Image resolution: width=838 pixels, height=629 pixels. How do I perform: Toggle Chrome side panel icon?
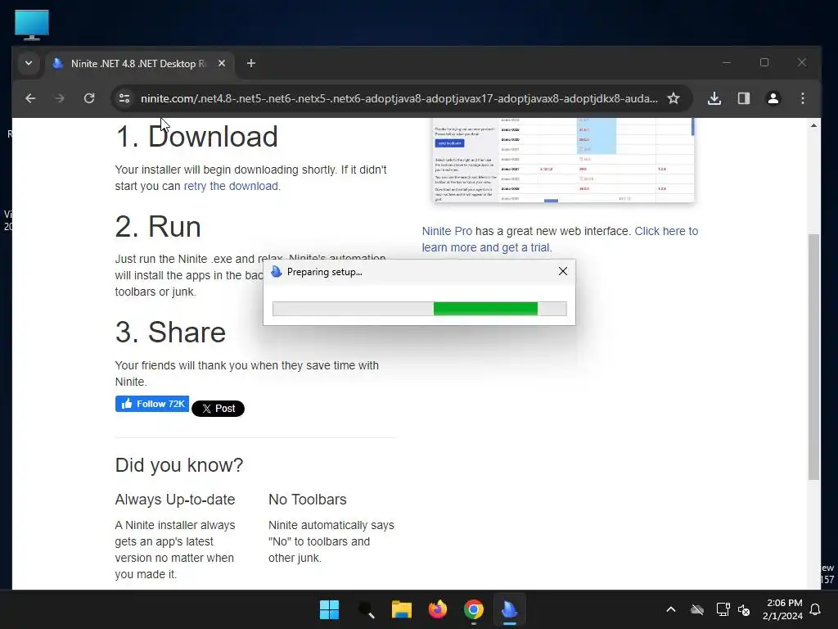pyautogui.click(x=744, y=98)
